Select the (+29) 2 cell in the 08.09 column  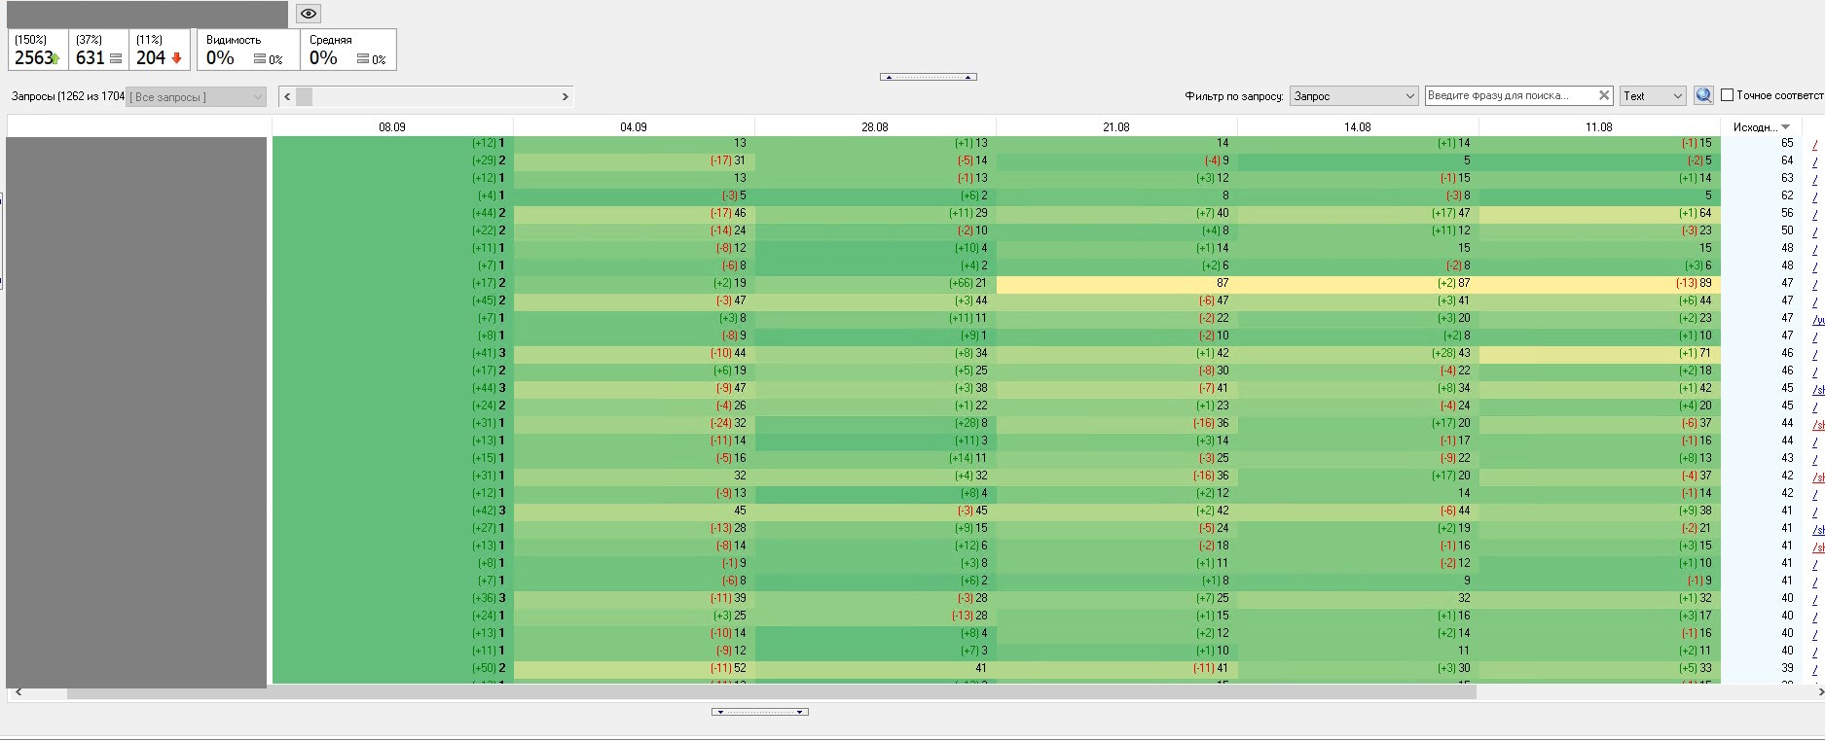pyautogui.click(x=392, y=160)
